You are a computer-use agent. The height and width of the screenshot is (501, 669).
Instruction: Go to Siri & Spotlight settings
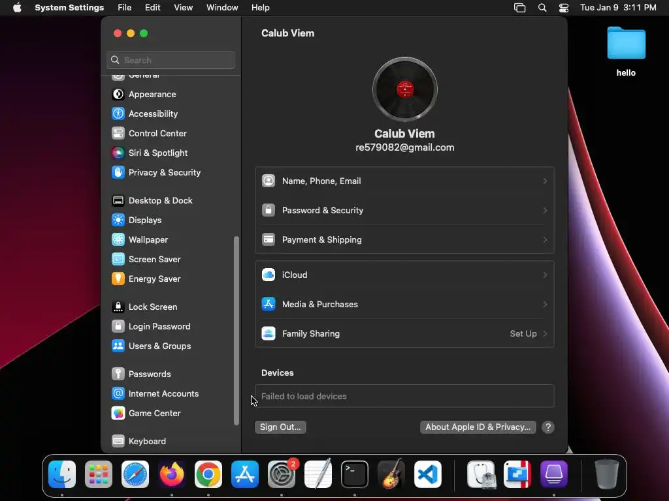[x=171, y=153]
